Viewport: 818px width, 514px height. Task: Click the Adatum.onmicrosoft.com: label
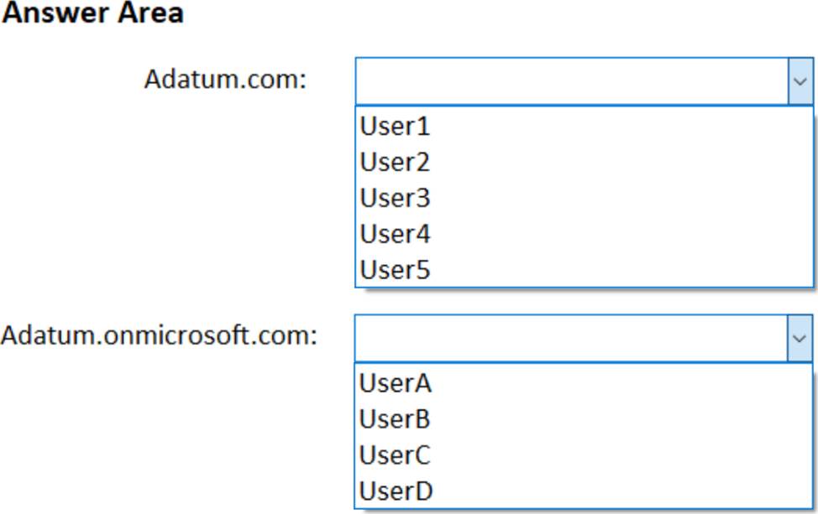point(159,335)
